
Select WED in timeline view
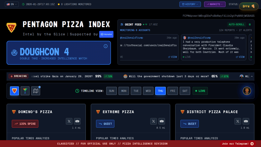pos(148,91)
